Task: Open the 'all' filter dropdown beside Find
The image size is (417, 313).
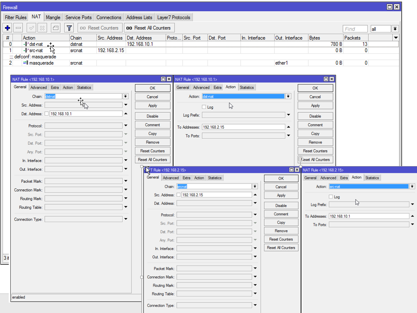Action: [395, 29]
